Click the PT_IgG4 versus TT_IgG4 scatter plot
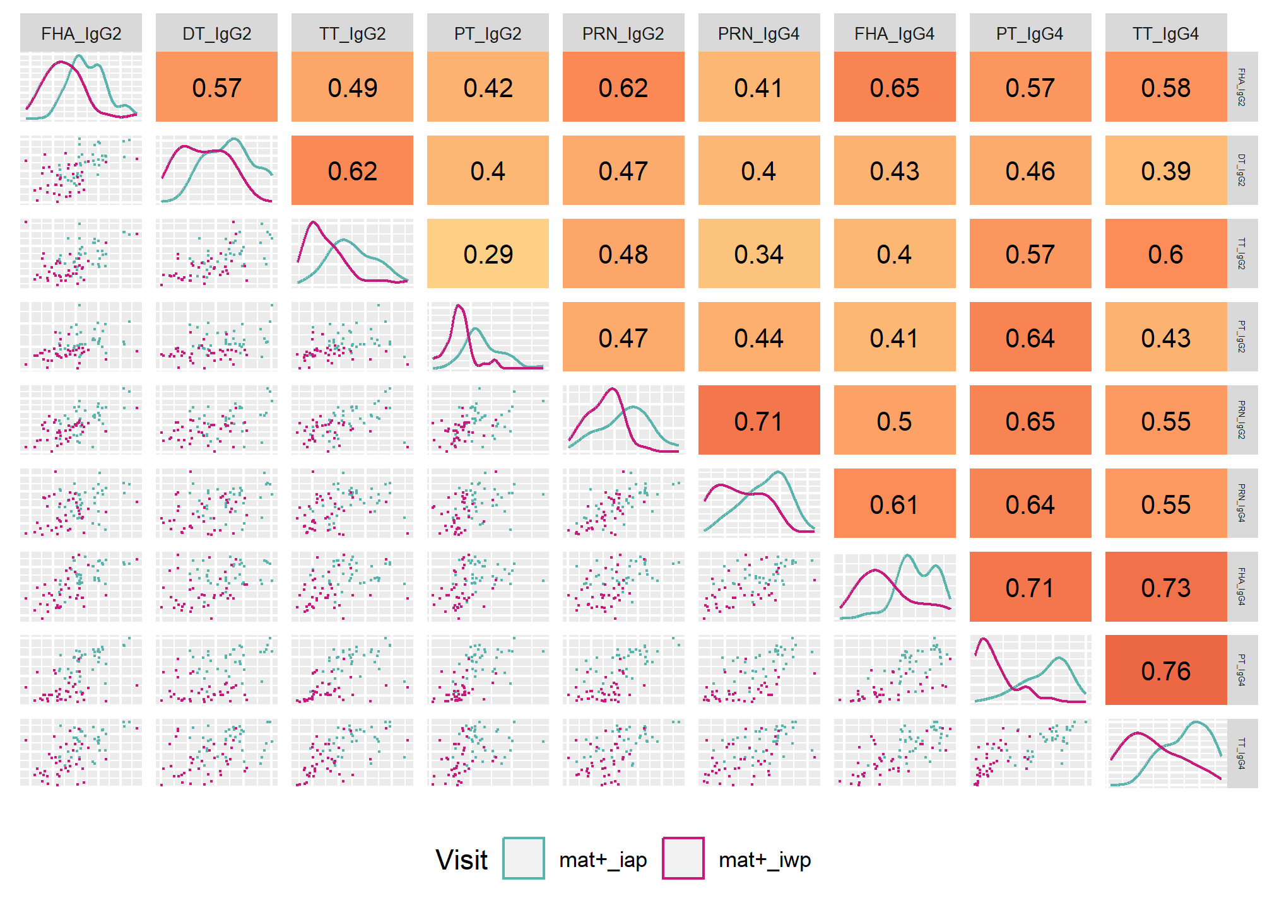This screenshot has width=1272, height=908. pos(1030,754)
